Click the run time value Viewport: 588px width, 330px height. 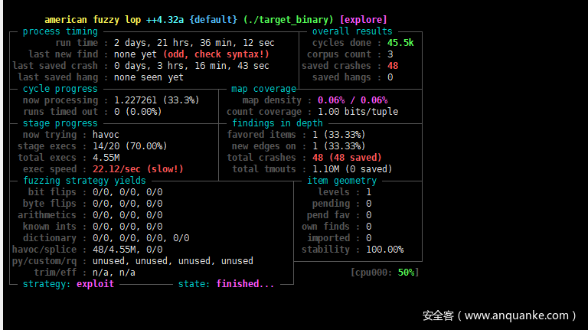(x=190, y=43)
